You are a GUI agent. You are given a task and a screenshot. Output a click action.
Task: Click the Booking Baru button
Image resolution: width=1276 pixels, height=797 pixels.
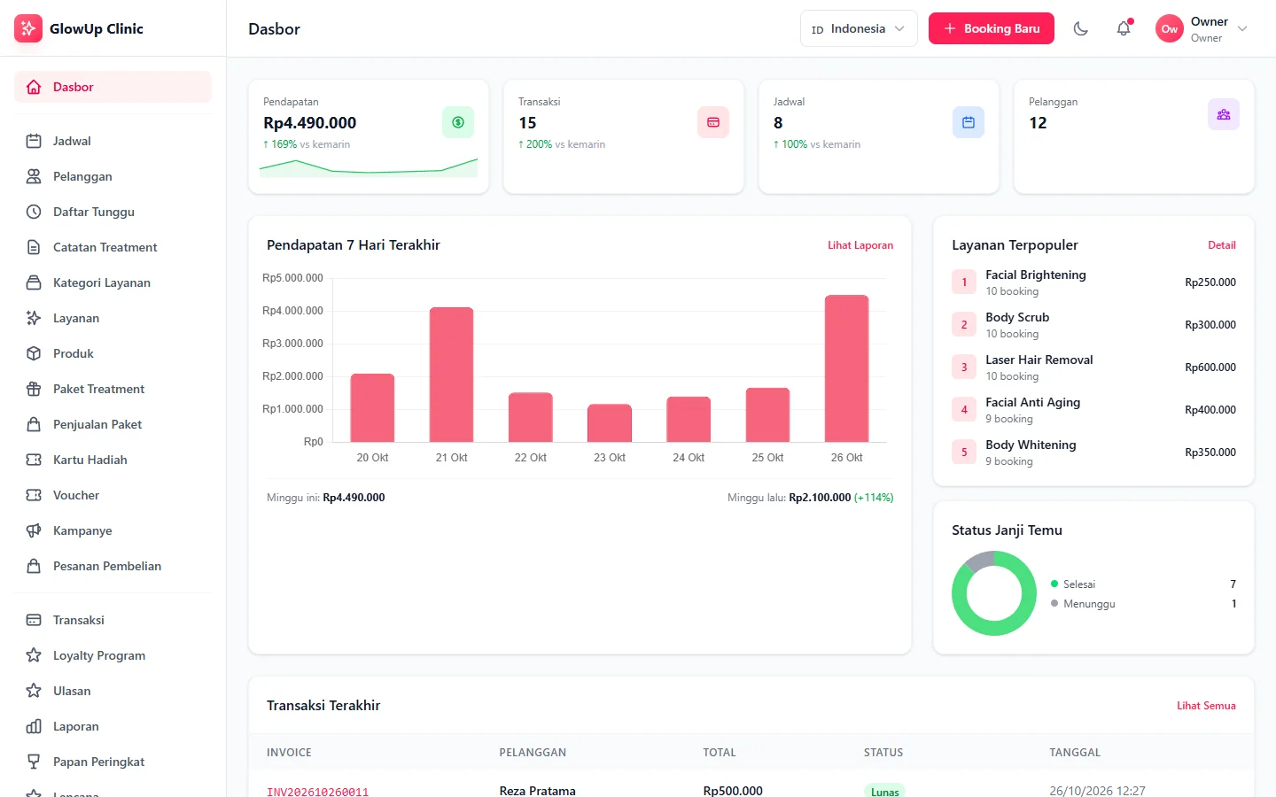[992, 28]
